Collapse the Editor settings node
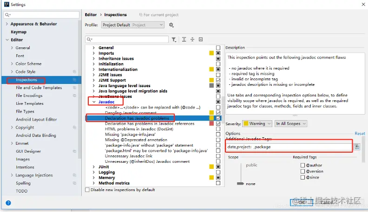Image resolution: width=368 pixels, height=212 pixels. (x=7, y=40)
